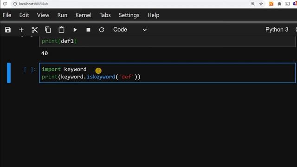The image size is (297, 167).
Task: Copy the selected cell icon
Action: 48,30
